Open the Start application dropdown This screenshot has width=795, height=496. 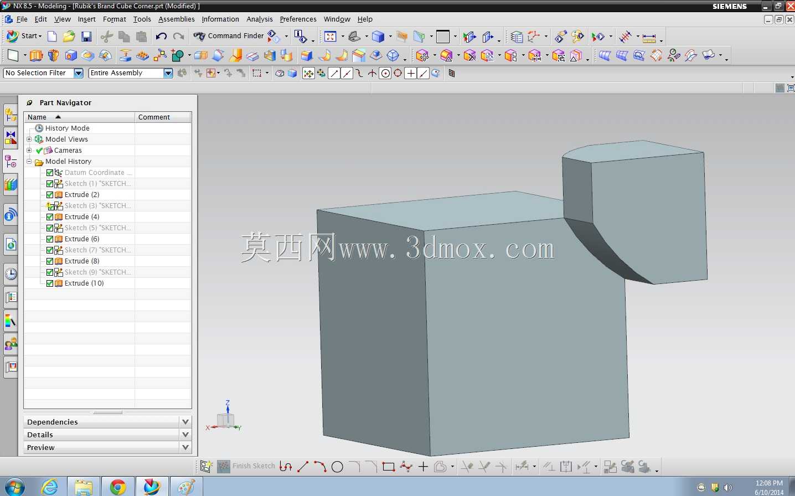[24, 36]
